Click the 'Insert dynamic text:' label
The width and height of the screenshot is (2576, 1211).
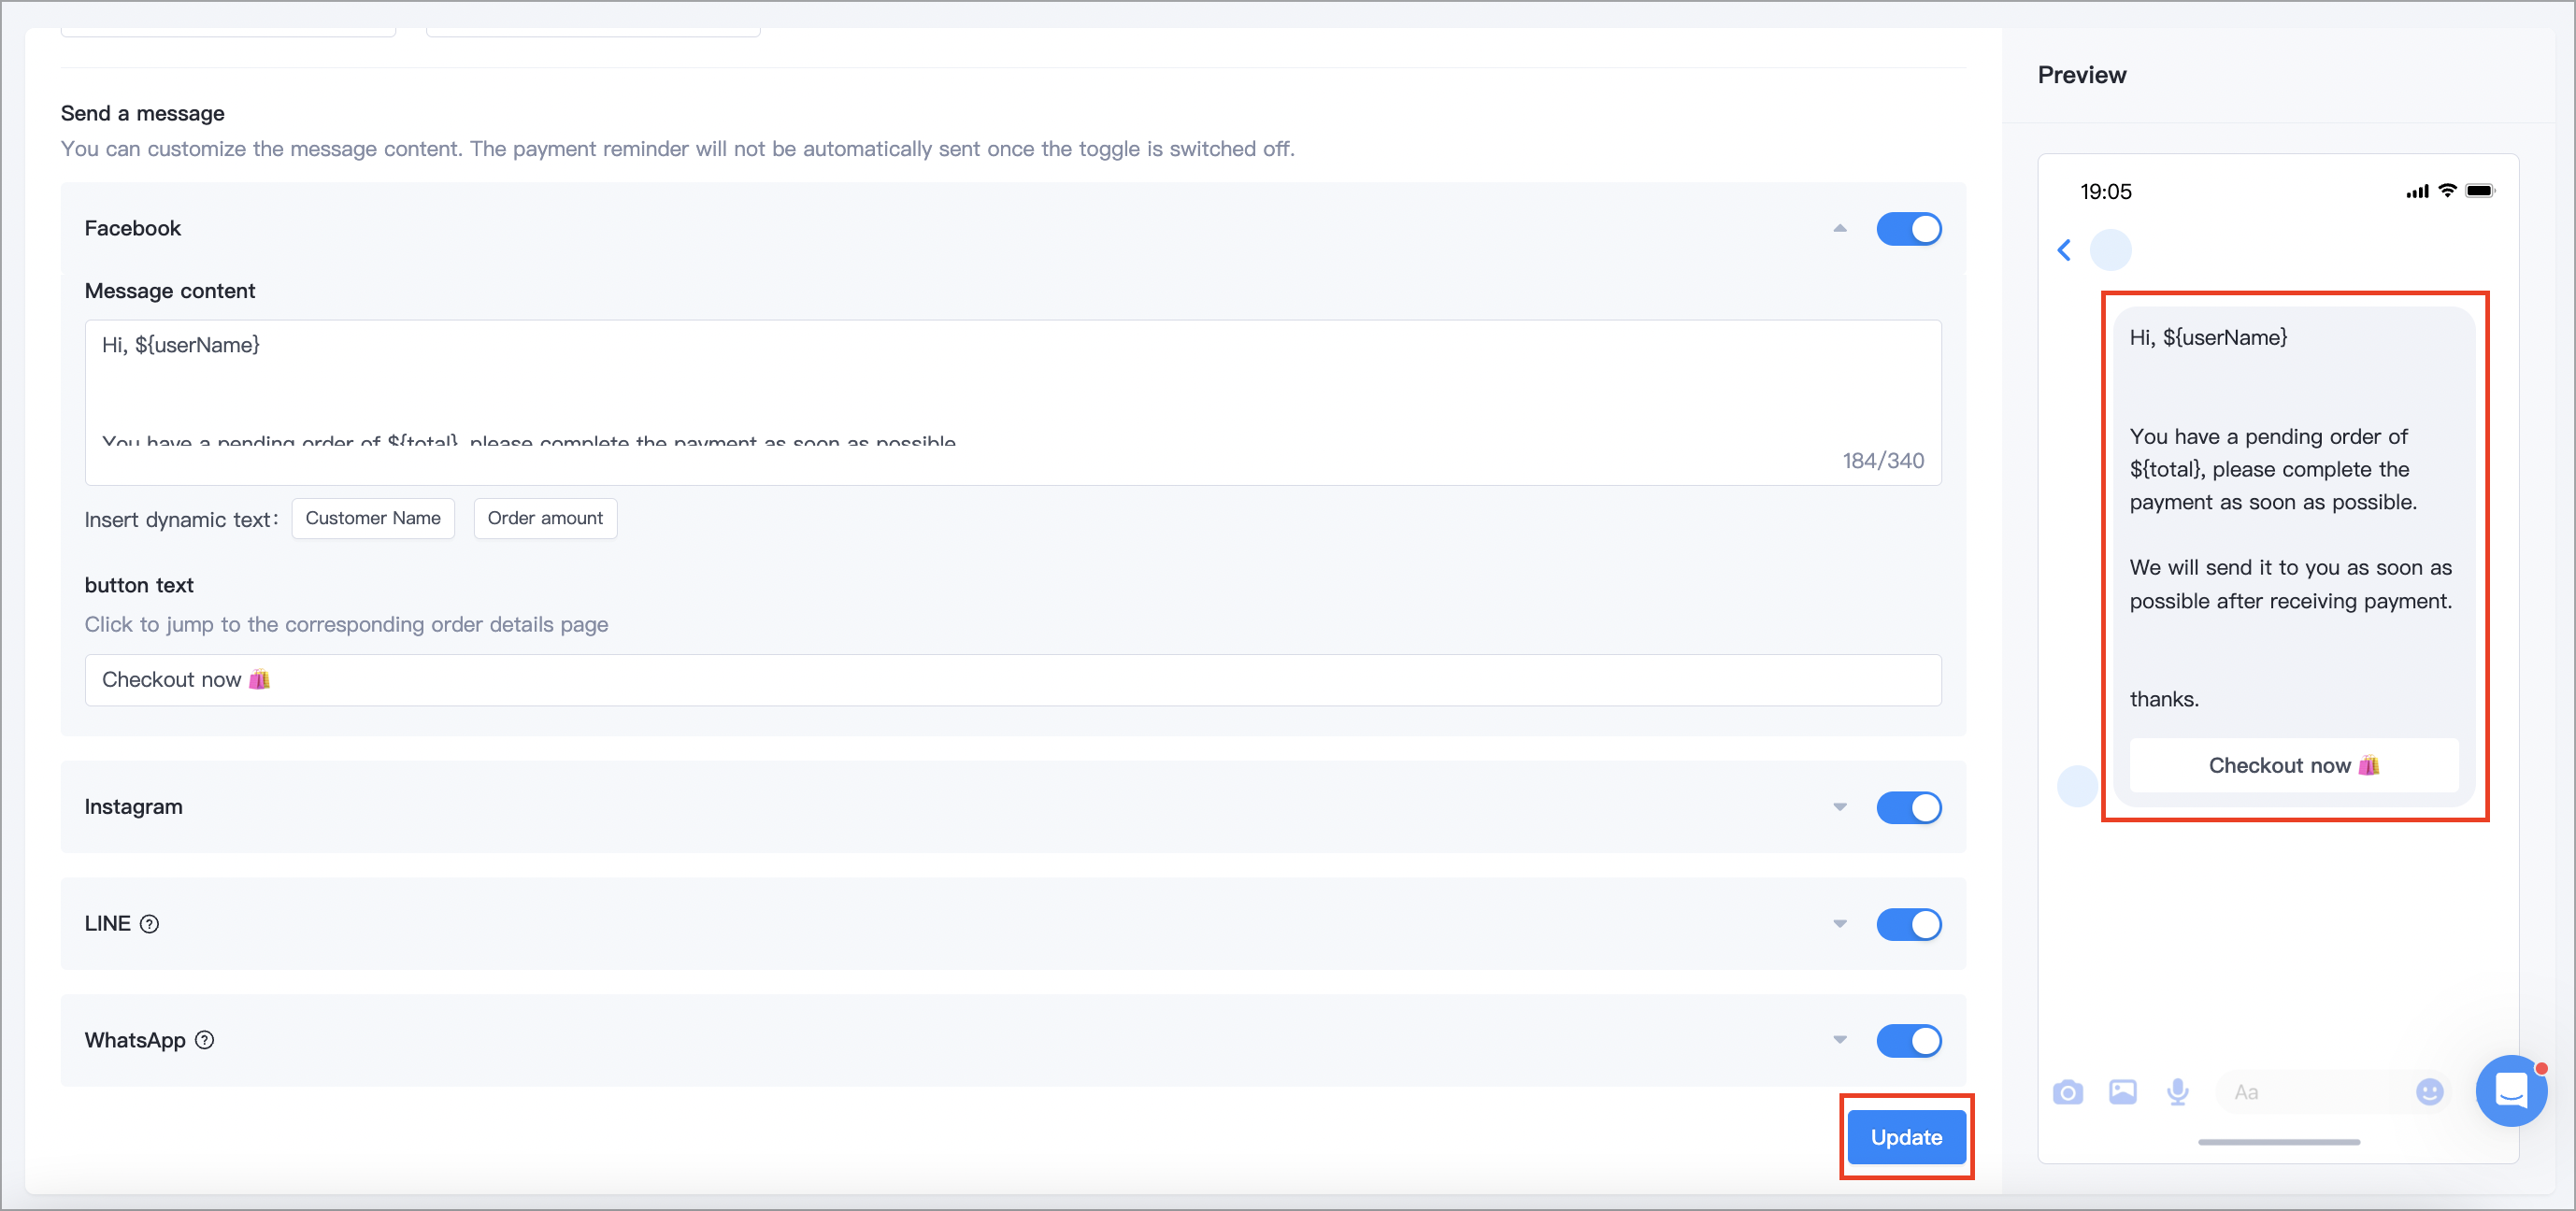point(181,519)
